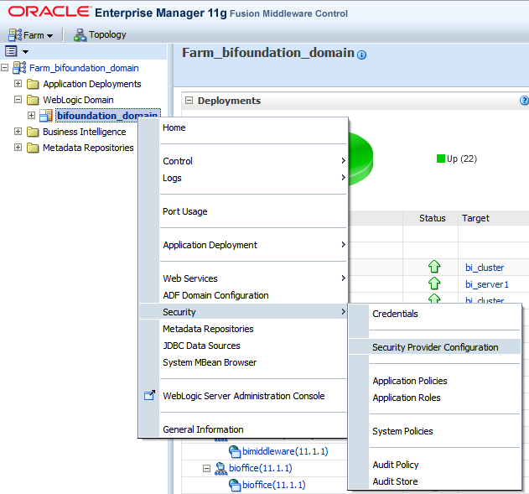529x494 pixels.
Task: Open WebLogic Server Administration Console
Action: point(243,396)
